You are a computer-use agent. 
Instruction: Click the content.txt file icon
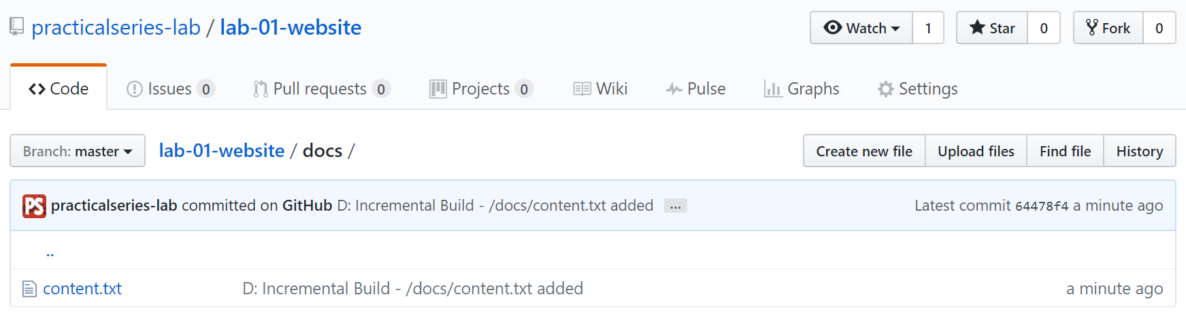coord(29,289)
